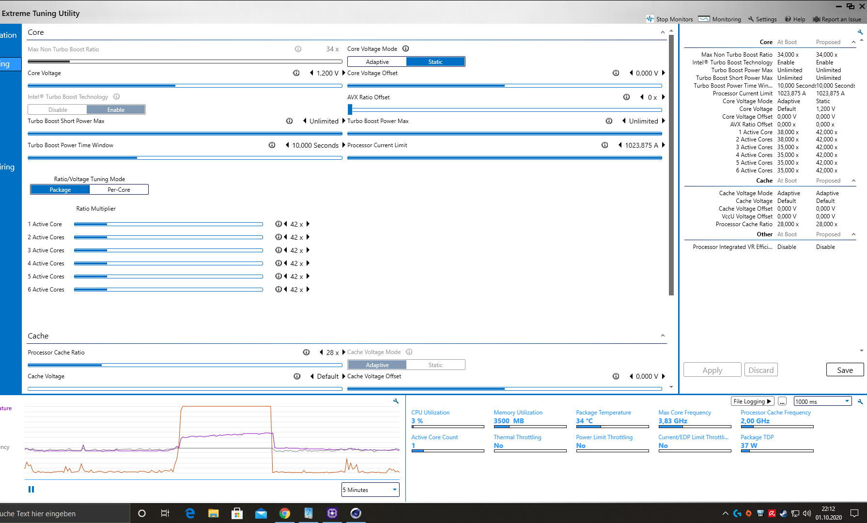867x523 pixels.
Task: Set Cache Voltage Mode to Adaptive
Action: coord(377,365)
